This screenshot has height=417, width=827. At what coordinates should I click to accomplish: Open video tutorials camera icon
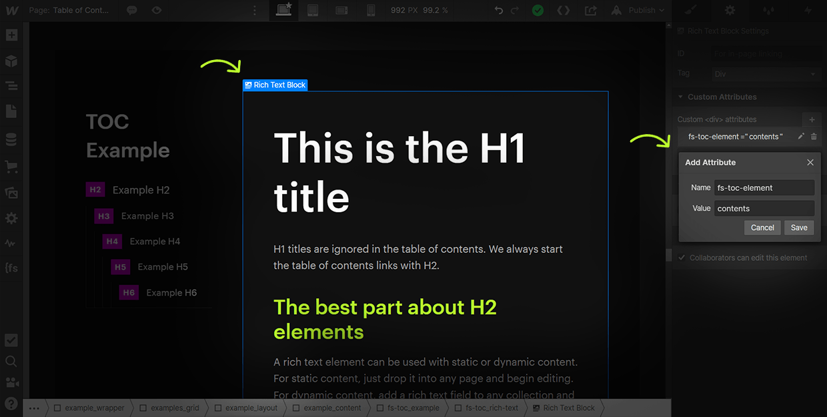point(11,382)
